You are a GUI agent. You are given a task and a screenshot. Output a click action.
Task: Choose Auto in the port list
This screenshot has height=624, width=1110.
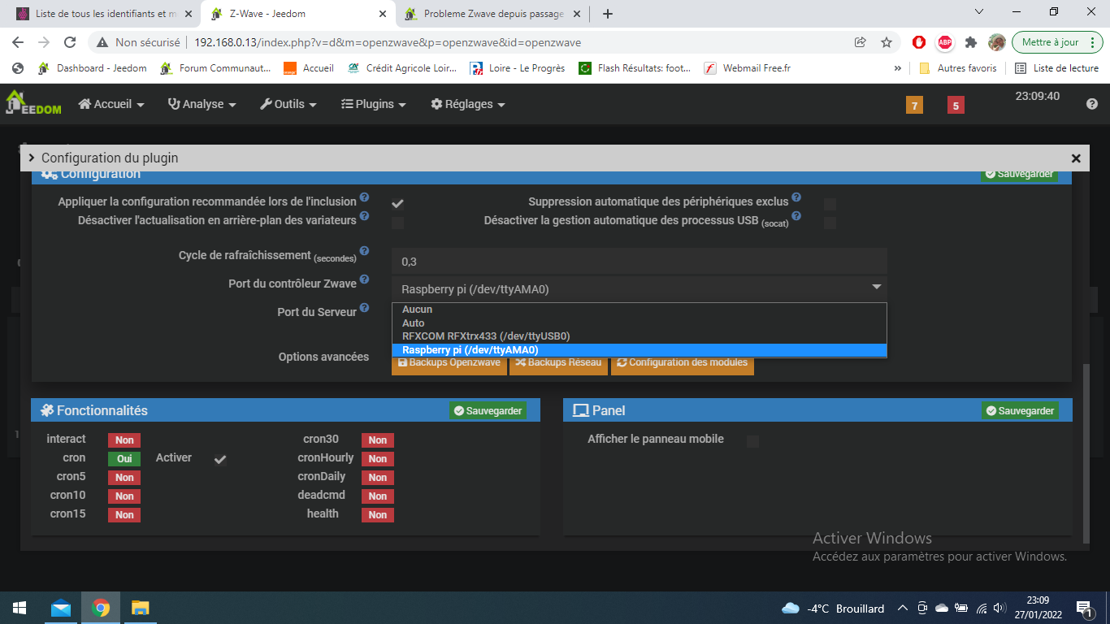pyautogui.click(x=640, y=323)
